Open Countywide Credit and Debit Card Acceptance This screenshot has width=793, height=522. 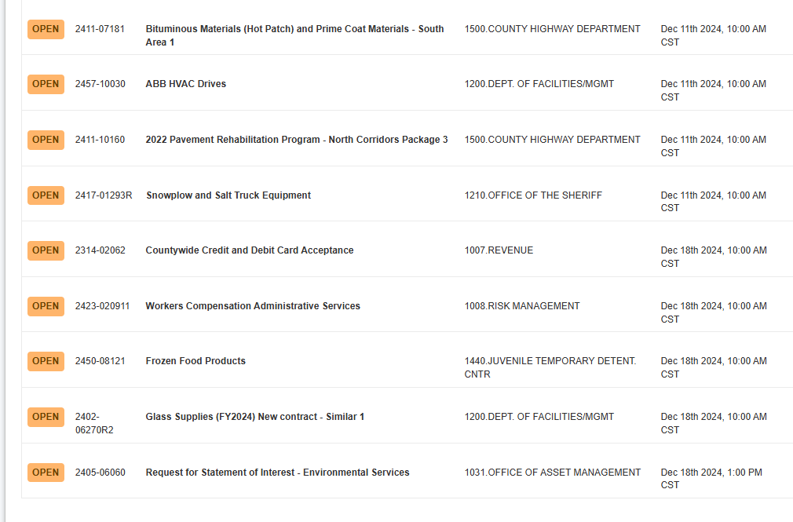click(250, 250)
